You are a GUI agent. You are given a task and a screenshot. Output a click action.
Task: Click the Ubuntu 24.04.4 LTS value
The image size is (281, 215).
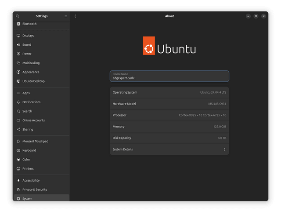point(213,92)
